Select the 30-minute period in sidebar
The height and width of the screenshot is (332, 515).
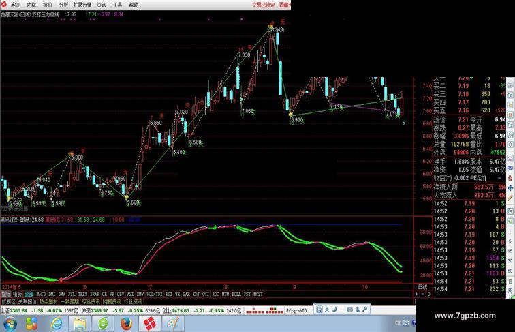tap(510, 260)
